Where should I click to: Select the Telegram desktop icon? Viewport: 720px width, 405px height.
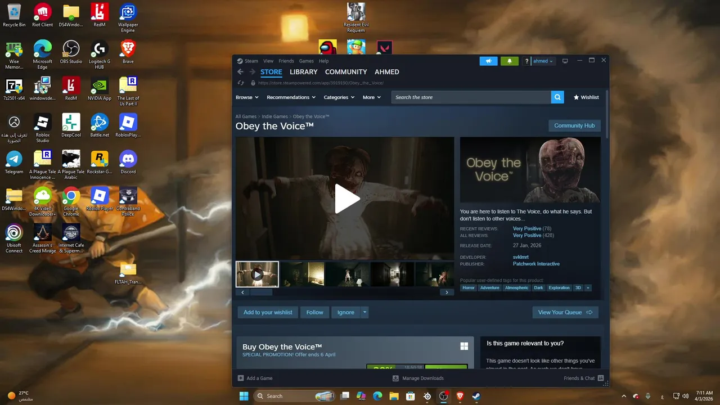[x=14, y=163]
